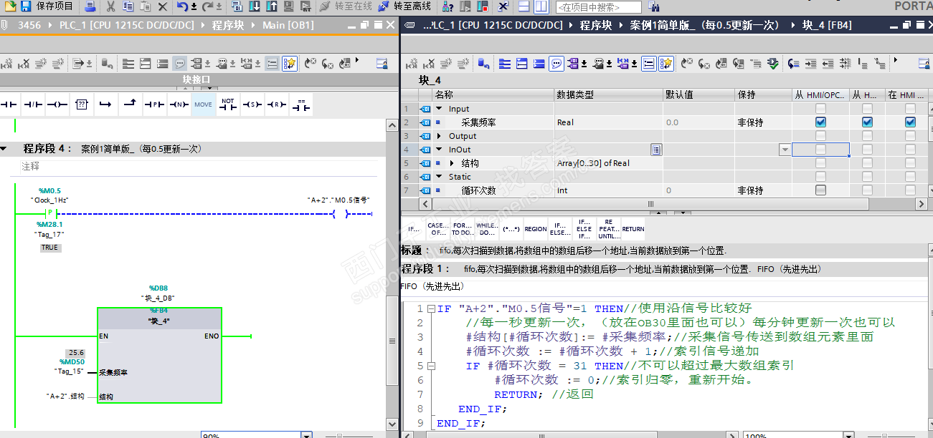
Task: Click 程序块 breadcrumb in Main editor
Action: [x=228, y=25]
